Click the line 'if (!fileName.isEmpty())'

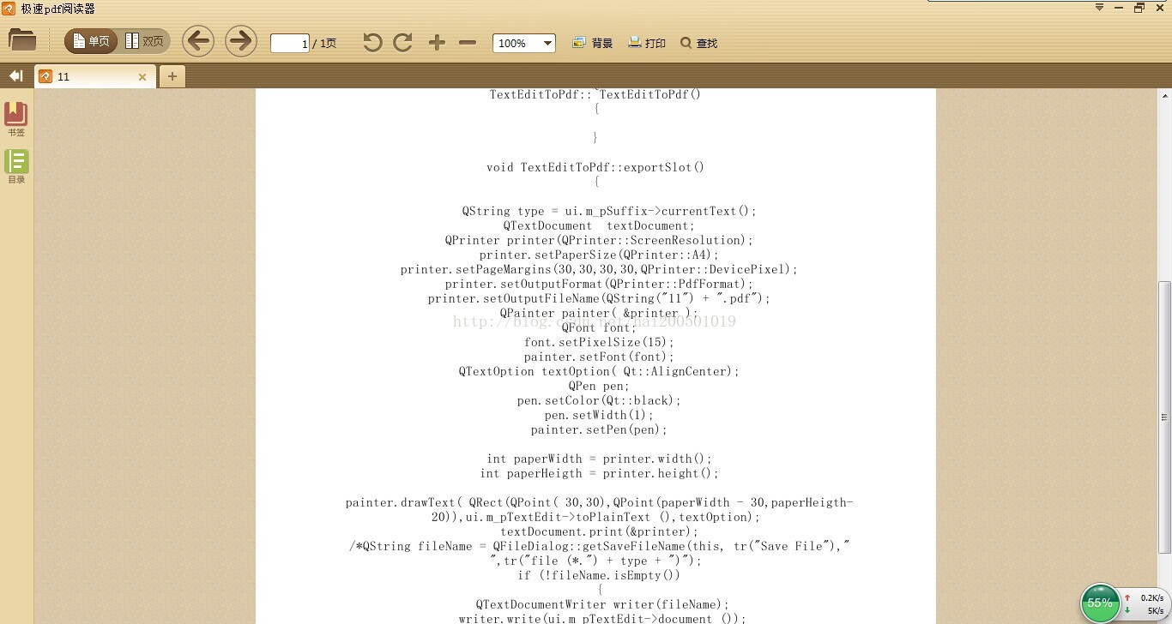(599, 575)
